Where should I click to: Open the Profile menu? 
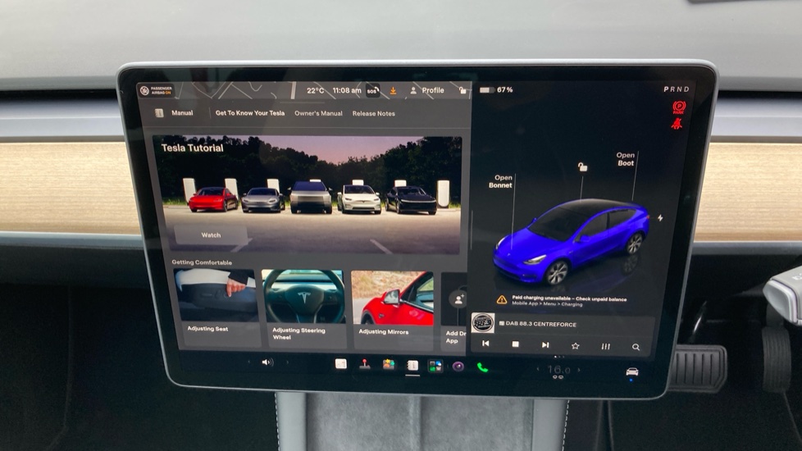[x=427, y=90]
